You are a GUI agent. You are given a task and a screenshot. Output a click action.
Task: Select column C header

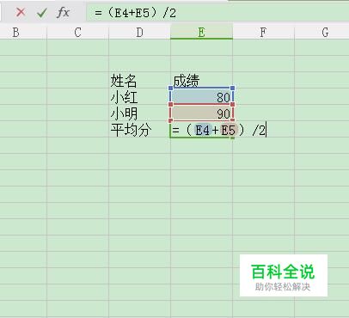pos(77,33)
